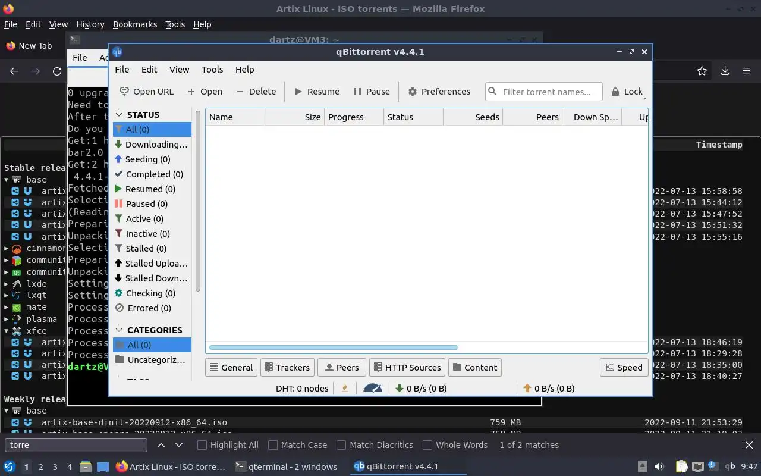Select the Seeding (0) filter
This screenshot has height=476, width=761.
coord(152,159)
